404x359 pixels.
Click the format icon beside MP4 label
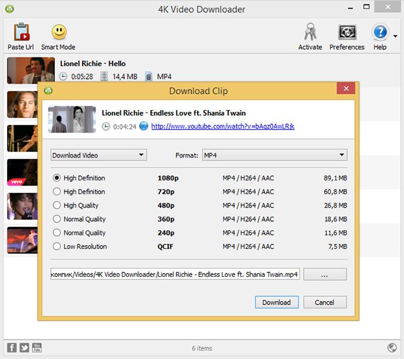pyautogui.click(x=149, y=76)
